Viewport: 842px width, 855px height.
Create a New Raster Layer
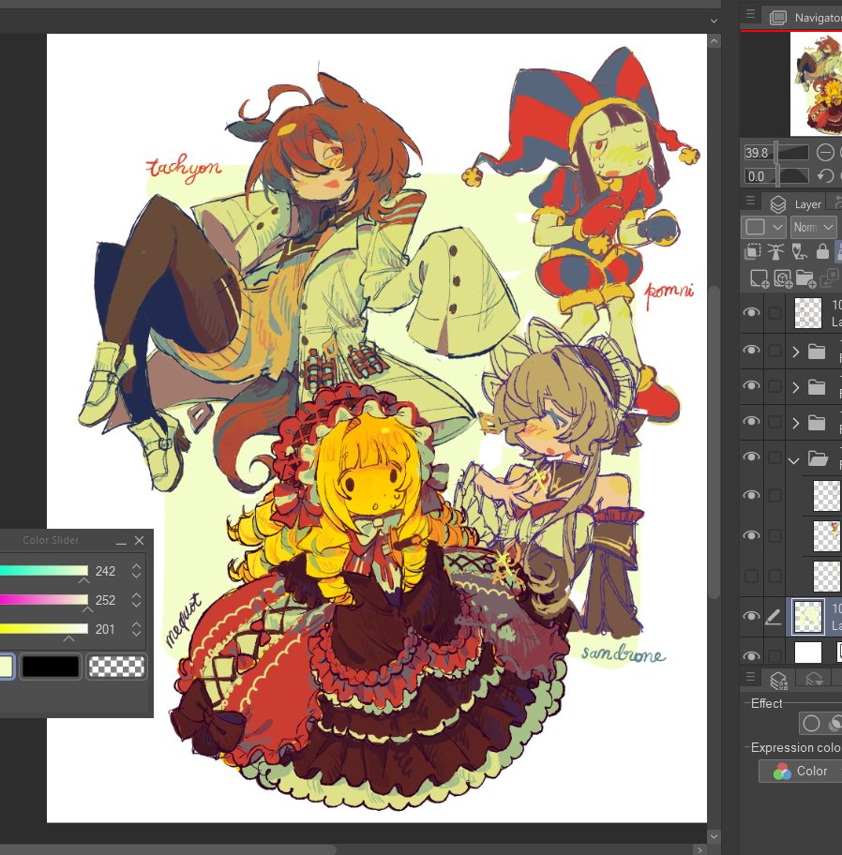pos(759,278)
